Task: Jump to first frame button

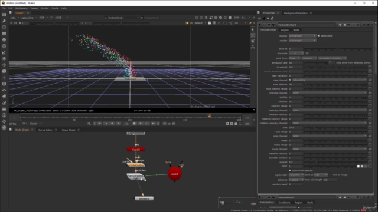Action: [99, 124]
